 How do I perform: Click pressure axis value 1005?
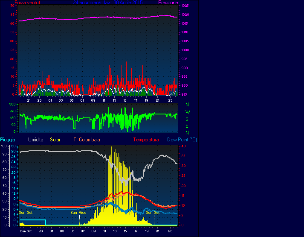pyautogui.click(x=185, y=41)
